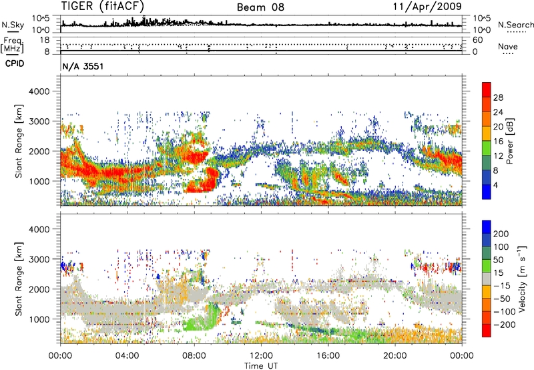Select the CPID row label
This screenshot has height=370, width=534.
pyautogui.click(x=15, y=63)
